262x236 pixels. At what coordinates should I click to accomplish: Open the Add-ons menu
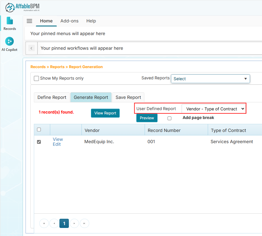pyautogui.click(x=69, y=21)
